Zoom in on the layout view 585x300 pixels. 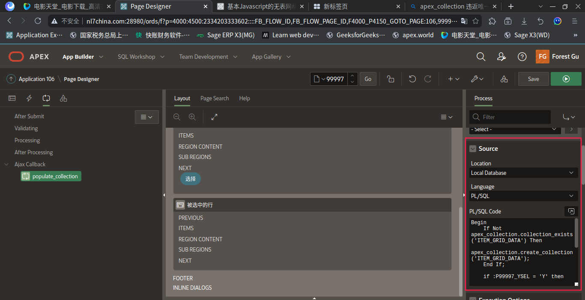[192, 117]
